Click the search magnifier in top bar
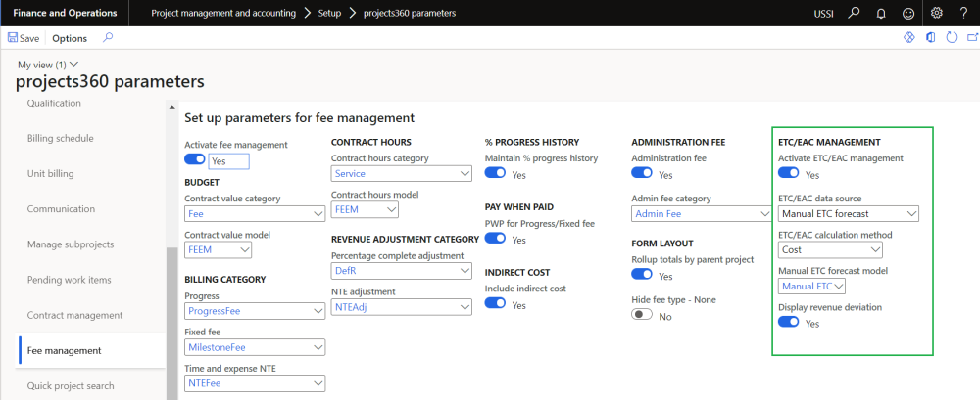The height and width of the screenshot is (400, 980). (x=855, y=13)
